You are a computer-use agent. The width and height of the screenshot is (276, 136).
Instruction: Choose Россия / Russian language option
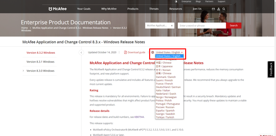[x=169, y=107]
